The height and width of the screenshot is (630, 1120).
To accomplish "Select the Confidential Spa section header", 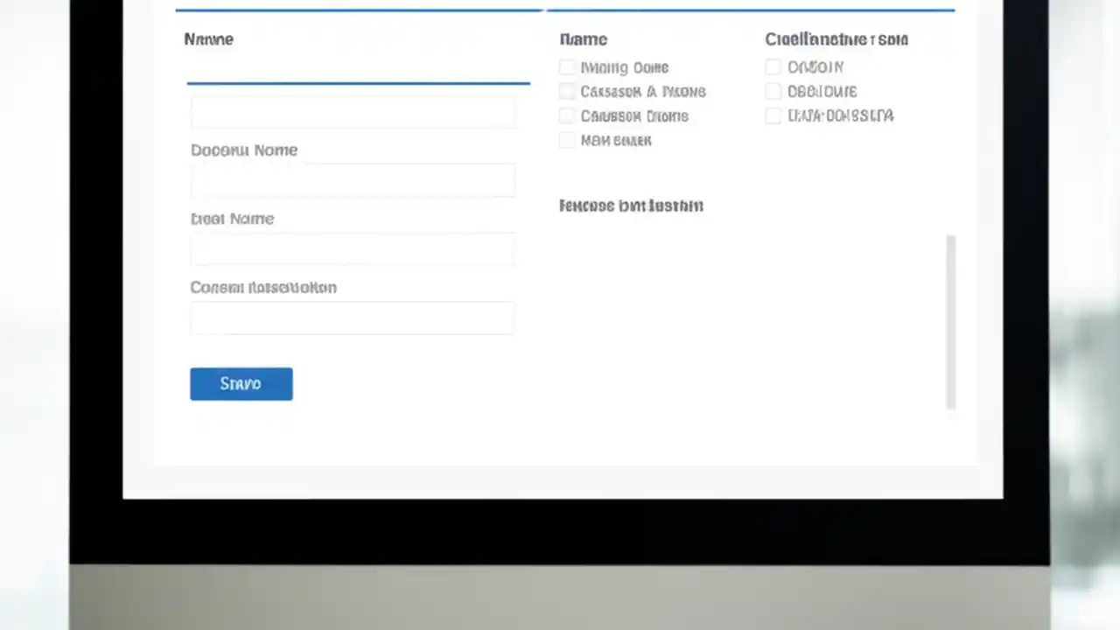I will click(836, 38).
